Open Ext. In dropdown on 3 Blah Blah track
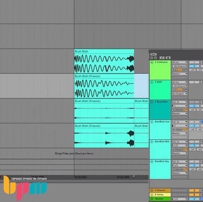 (179, 102)
